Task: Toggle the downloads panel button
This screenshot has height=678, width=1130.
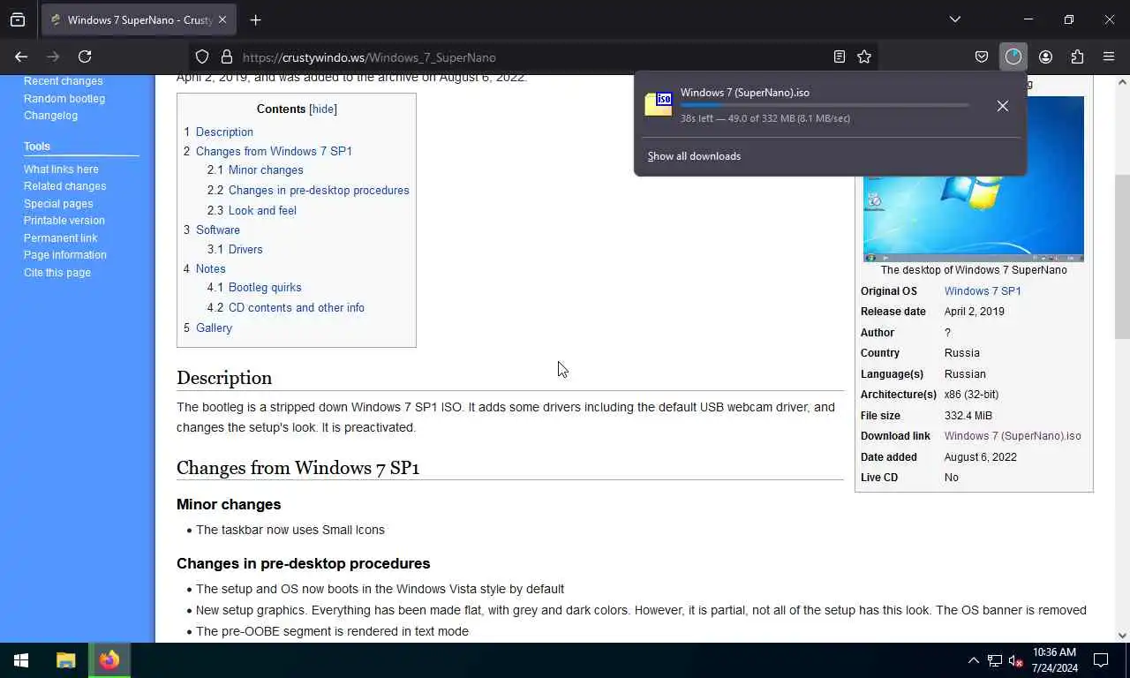Action: 1013,56
